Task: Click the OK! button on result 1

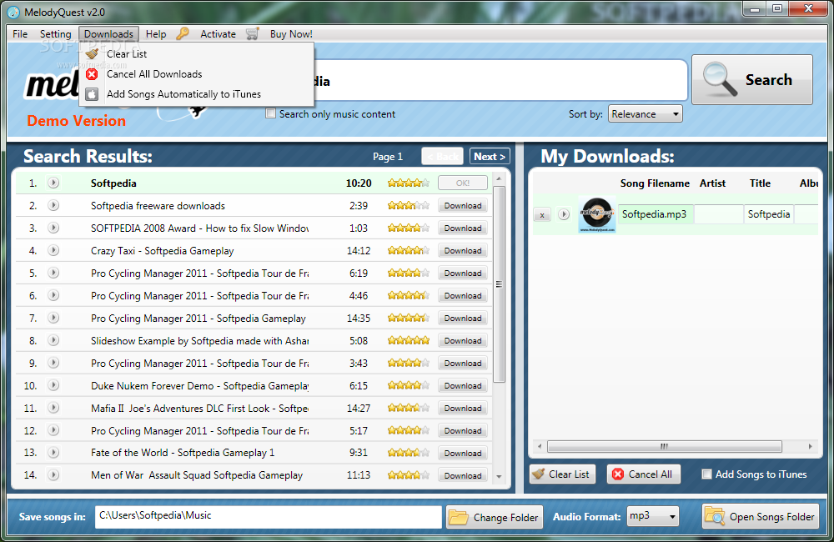Action: click(463, 183)
